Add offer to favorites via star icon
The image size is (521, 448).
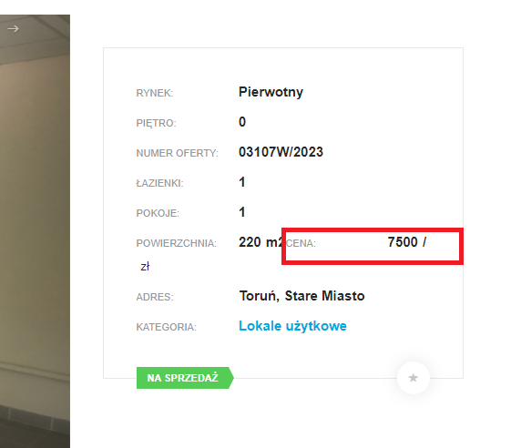pos(413,378)
